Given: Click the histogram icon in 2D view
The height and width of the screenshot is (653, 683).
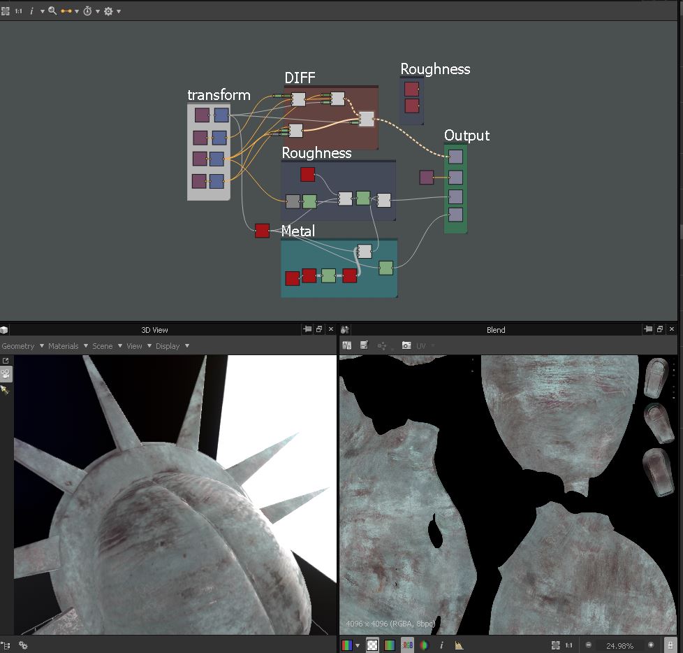Looking at the screenshot, I should [459, 645].
